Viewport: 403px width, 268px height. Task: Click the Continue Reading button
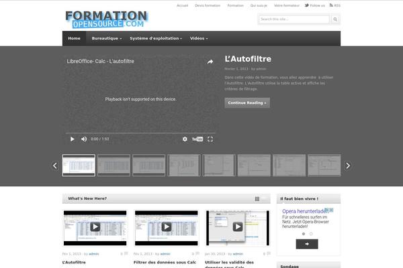(x=247, y=103)
